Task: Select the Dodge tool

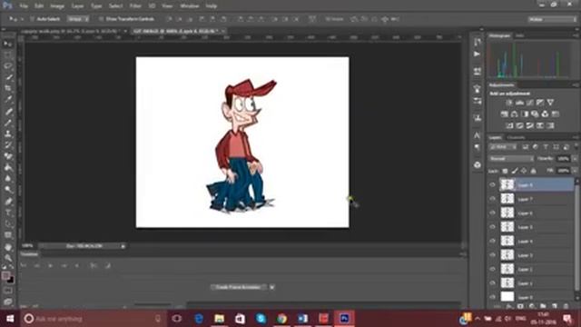Action: pos(8,190)
